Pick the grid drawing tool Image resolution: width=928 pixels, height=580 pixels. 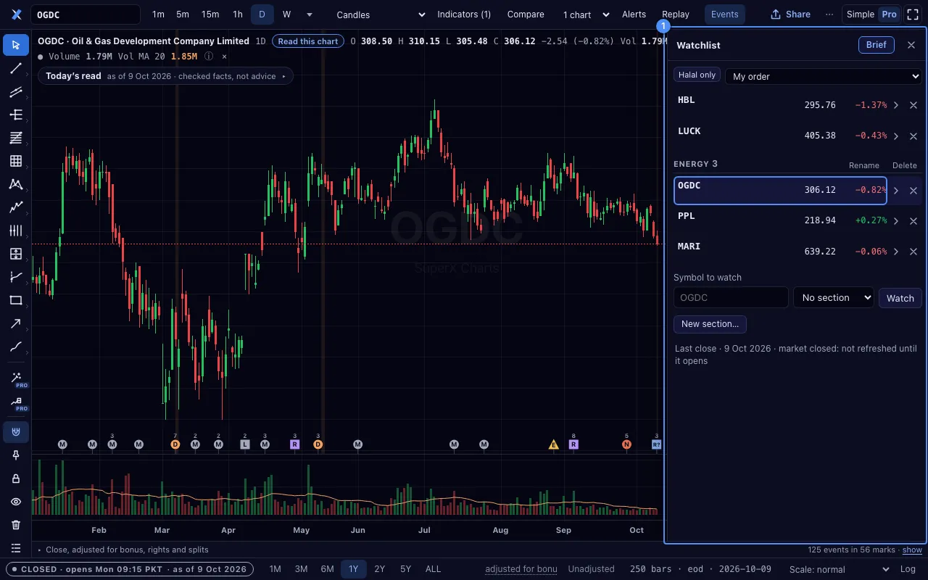point(16,161)
